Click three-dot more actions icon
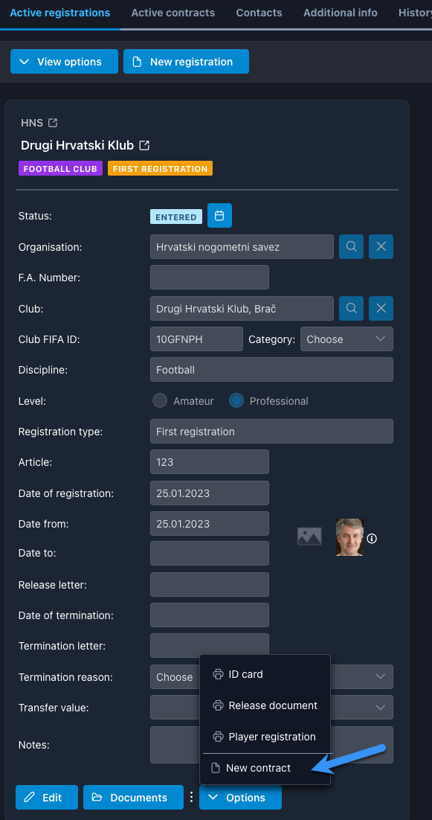432x820 pixels. click(191, 797)
